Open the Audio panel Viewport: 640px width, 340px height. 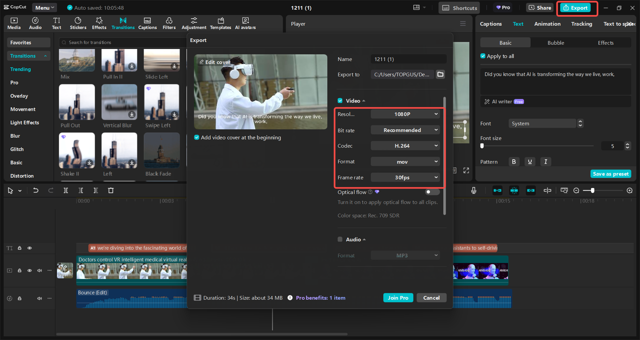[35, 23]
